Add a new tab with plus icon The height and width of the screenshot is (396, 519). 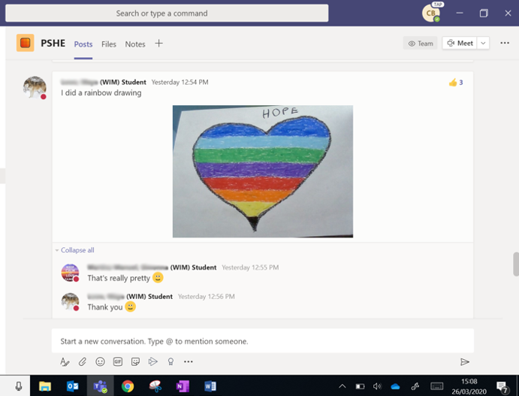pyautogui.click(x=159, y=44)
